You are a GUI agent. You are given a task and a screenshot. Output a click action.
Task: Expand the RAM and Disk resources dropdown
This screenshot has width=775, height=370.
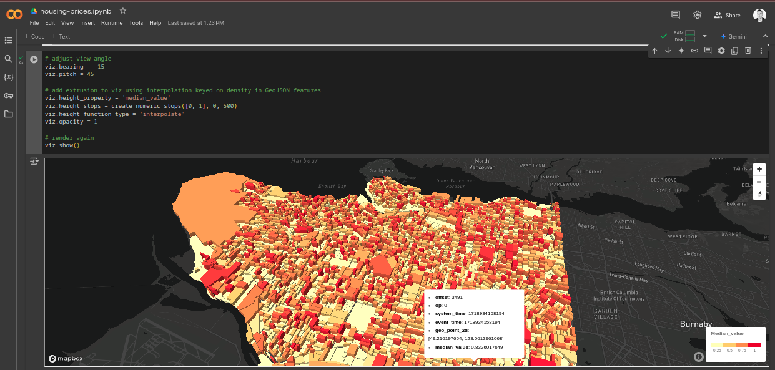click(x=704, y=36)
